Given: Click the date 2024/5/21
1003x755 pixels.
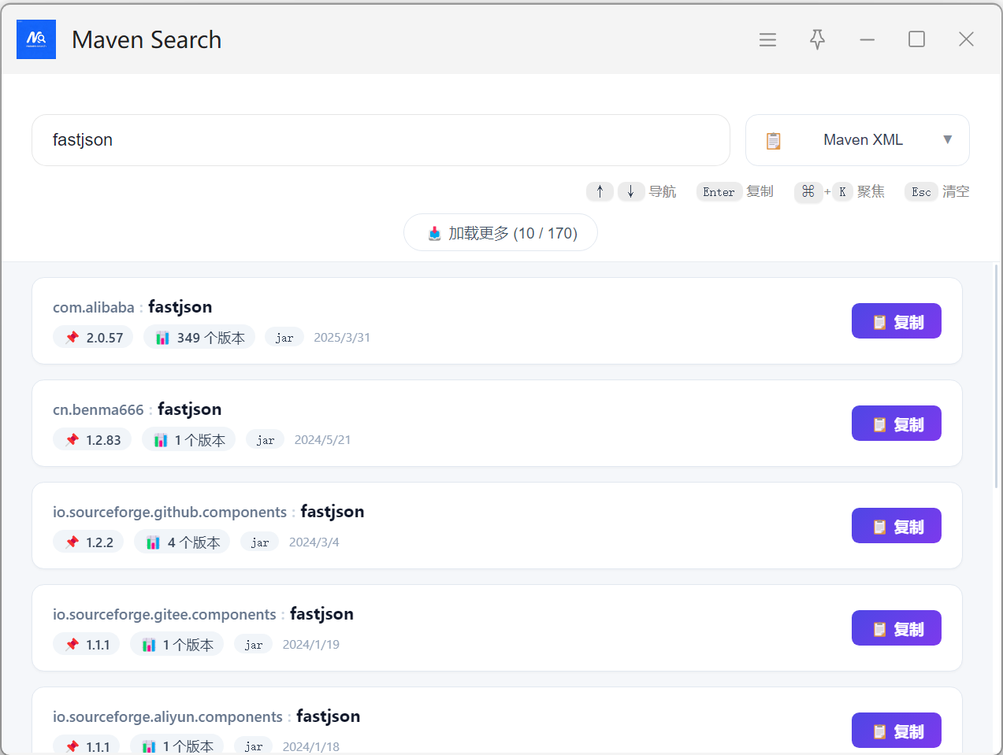Looking at the screenshot, I should pyautogui.click(x=323, y=439).
